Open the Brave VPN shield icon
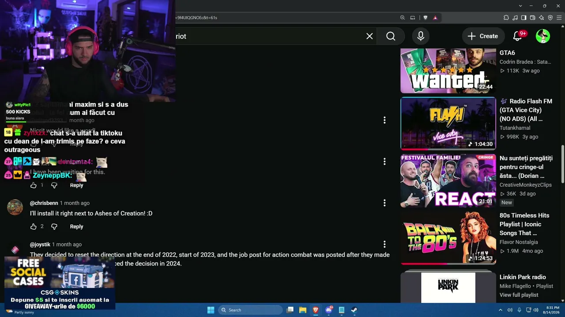 [550, 18]
